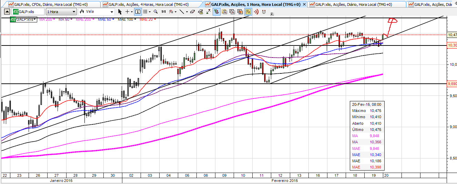Viewport: 457px width, 184px height.
Task: Open the Vela chart style dropdown
Action: [x=97, y=11]
